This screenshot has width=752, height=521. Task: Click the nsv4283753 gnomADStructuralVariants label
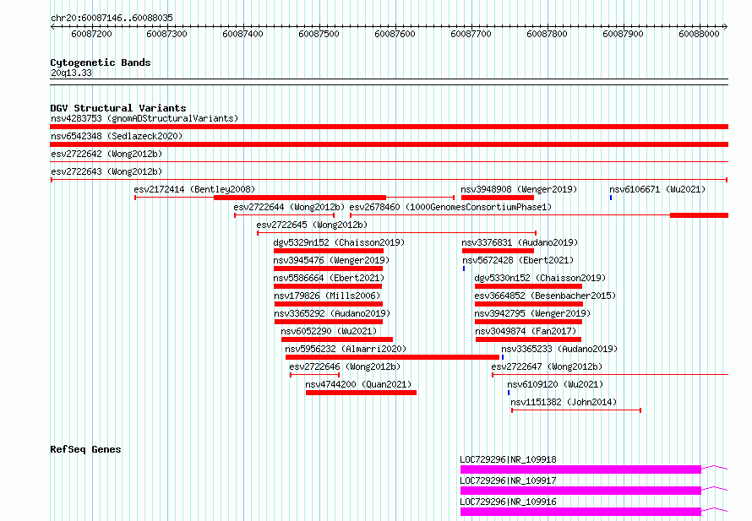tap(144, 118)
